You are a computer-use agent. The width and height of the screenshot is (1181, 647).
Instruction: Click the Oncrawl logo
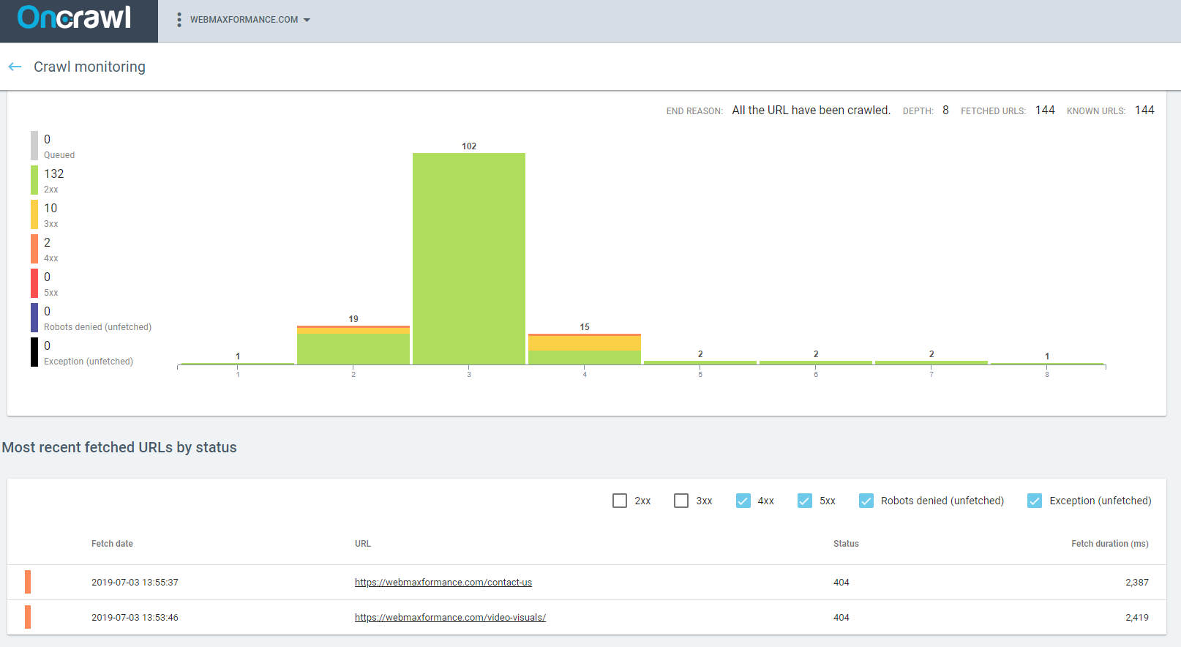point(74,18)
